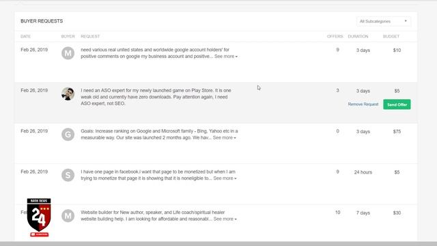The width and height of the screenshot is (437, 246).
Task: Expand See more on google account holders request
Action: point(226,56)
